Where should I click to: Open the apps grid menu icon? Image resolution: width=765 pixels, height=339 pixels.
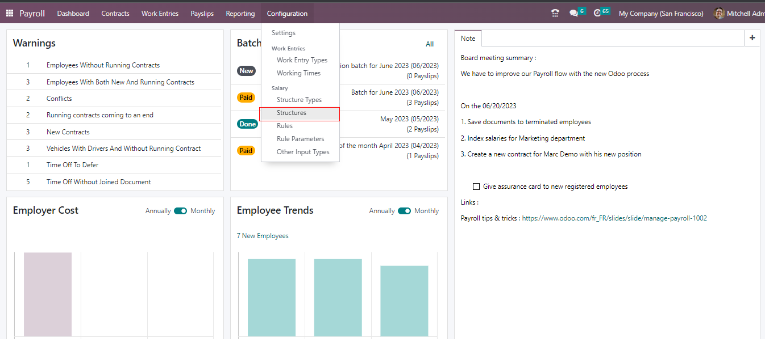[x=10, y=13]
